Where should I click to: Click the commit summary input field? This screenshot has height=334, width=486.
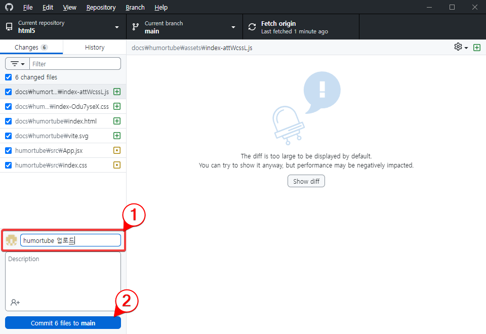pos(70,240)
